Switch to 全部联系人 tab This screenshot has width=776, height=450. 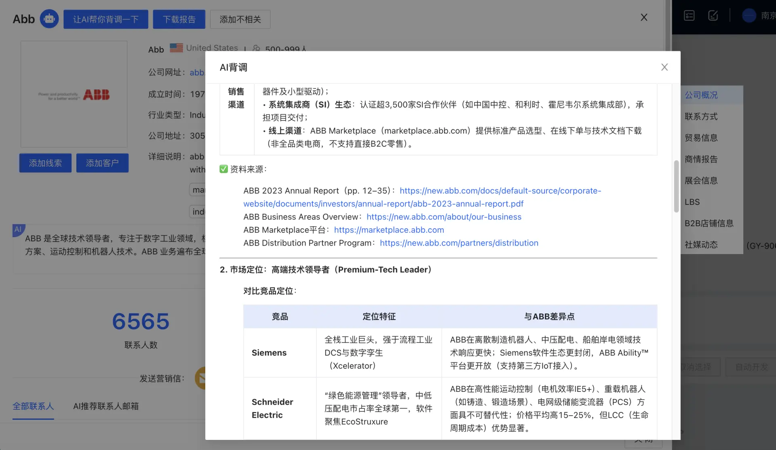click(33, 406)
